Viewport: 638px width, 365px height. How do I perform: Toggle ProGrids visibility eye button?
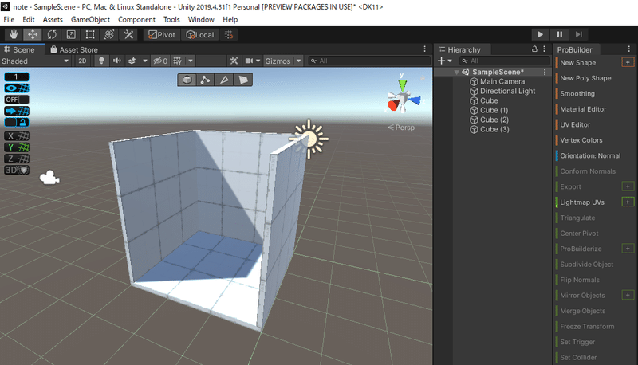(17, 88)
